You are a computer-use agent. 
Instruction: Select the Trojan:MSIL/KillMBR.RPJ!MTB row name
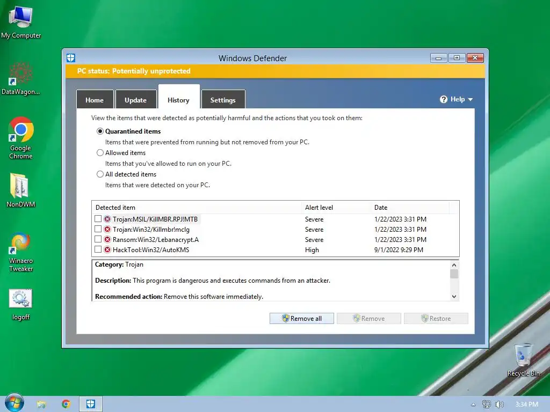tap(155, 219)
